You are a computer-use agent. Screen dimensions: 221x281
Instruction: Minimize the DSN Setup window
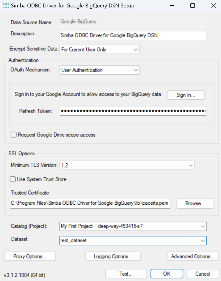click(x=172, y=6)
